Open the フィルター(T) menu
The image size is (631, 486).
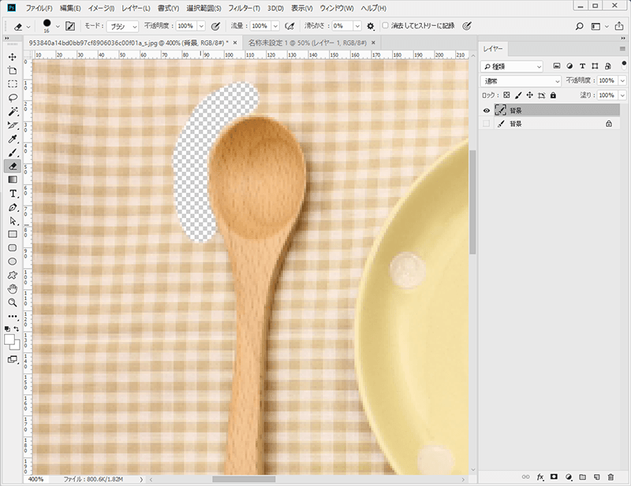point(244,8)
